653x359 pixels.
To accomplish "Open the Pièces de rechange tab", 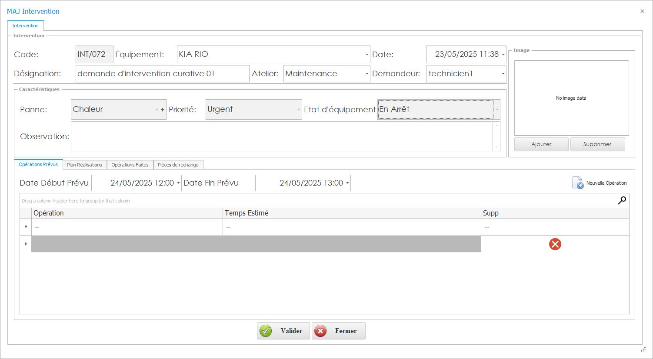I will click(x=178, y=165).
